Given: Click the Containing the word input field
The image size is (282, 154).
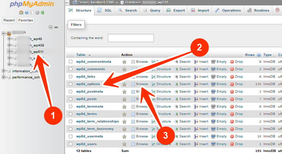Looking at the screenshot, I should point(131,38).
